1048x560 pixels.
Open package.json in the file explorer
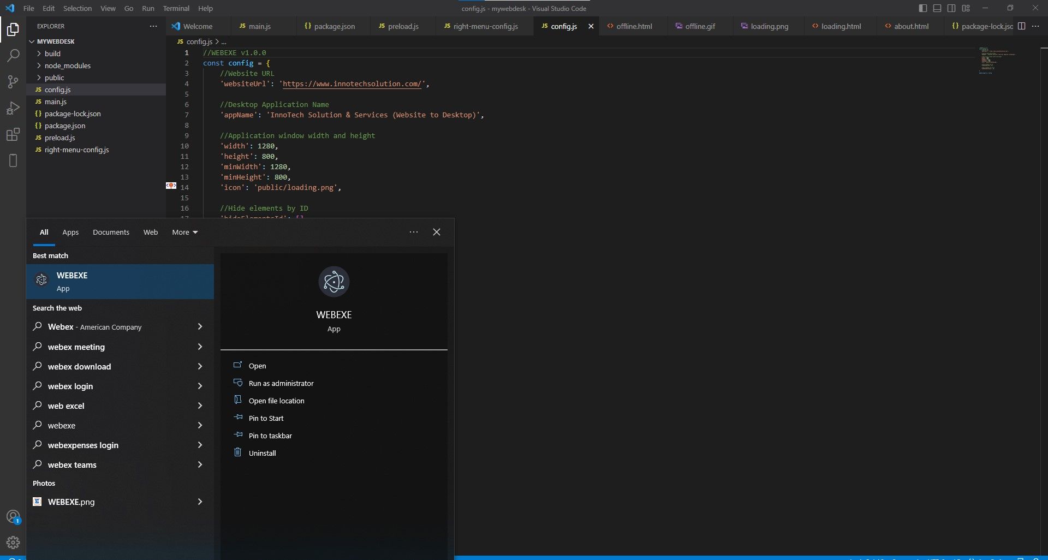point(64,126)
